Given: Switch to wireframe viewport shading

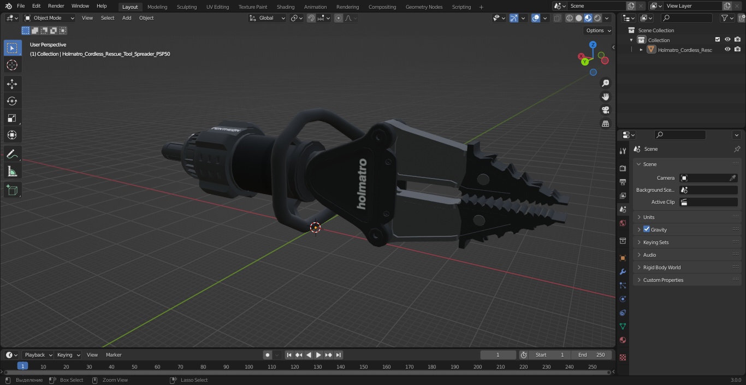Looking at the screenshot, I should coord(569,18).
